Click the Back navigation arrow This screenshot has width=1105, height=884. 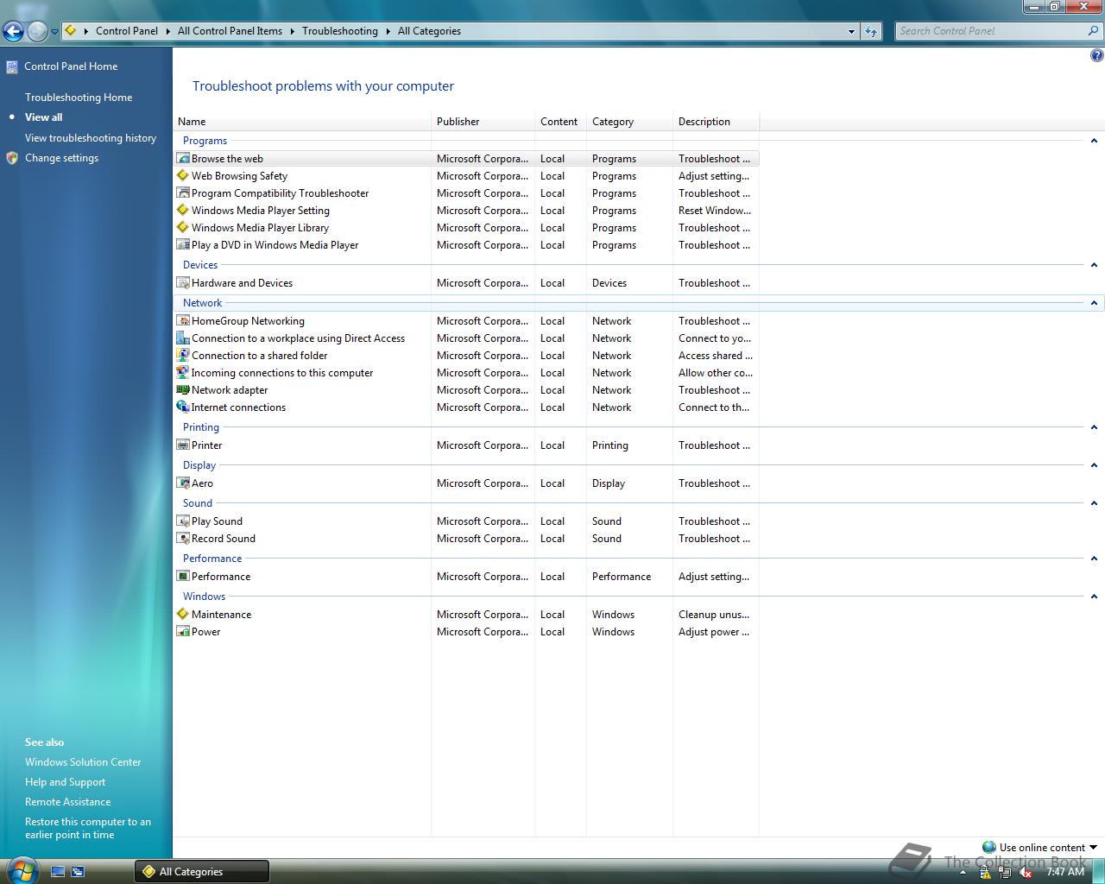point(13,32)
